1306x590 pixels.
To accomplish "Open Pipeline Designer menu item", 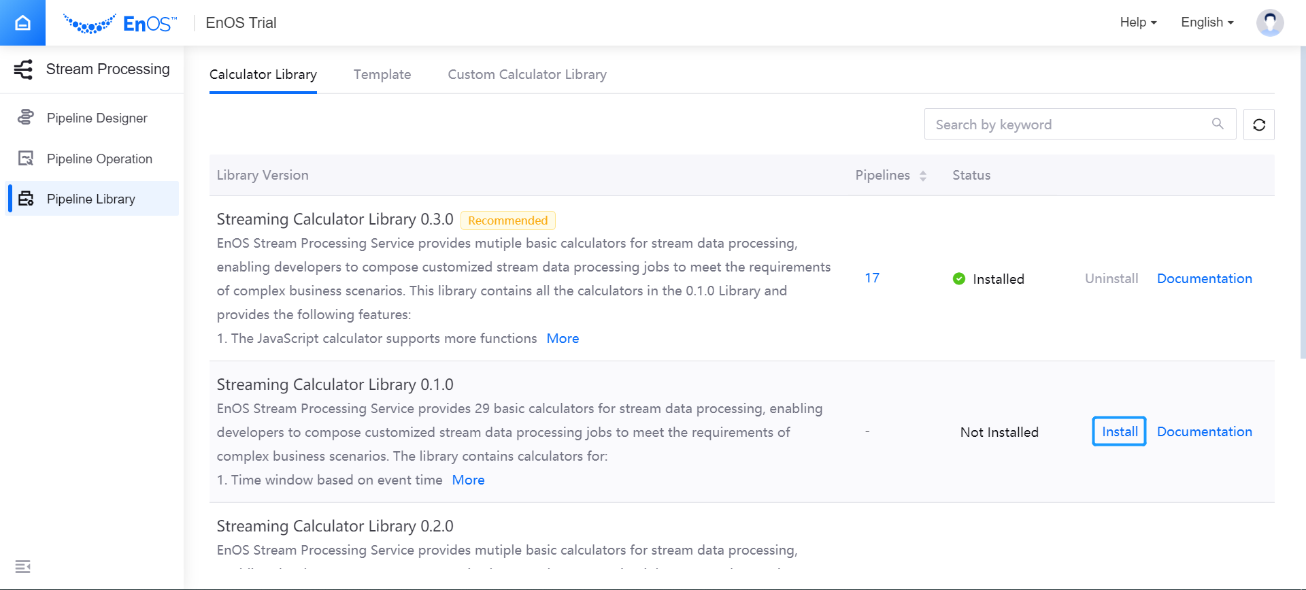I will click(92, 118).
